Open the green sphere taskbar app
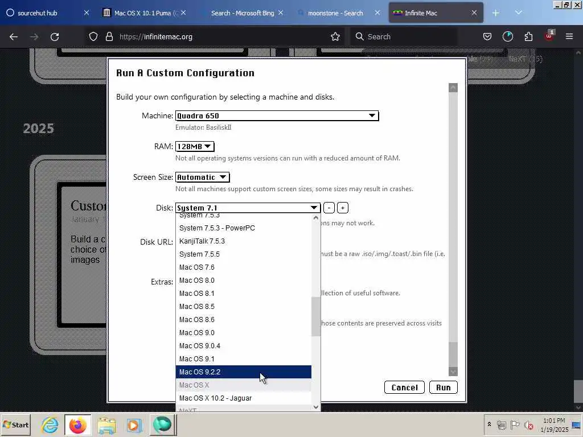 pos(162,424)
